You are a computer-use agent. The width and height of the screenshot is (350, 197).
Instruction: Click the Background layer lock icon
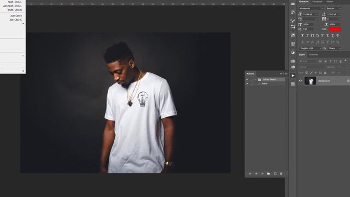coord(348,81)
